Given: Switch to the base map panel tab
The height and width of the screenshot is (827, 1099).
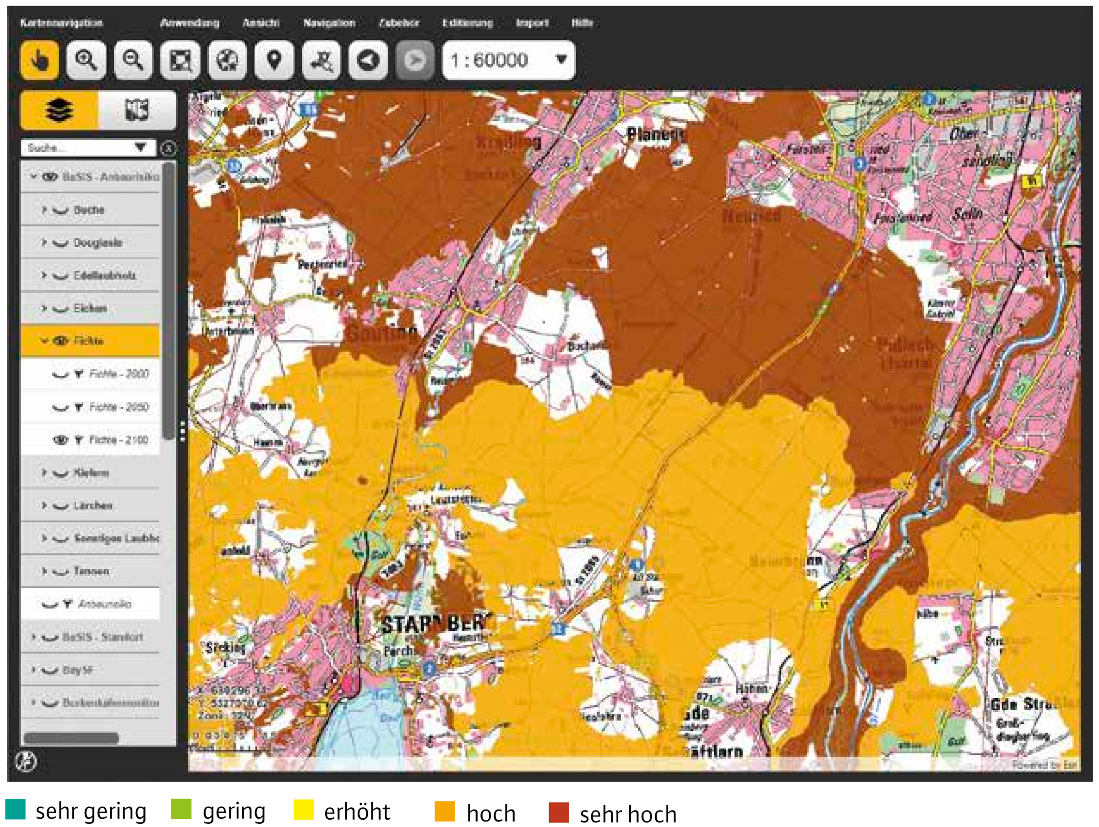Looking at the screenshot, I should (x=136, y=110).
